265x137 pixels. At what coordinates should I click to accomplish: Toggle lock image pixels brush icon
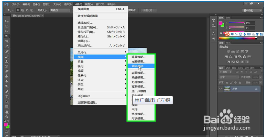coord(231,83)
